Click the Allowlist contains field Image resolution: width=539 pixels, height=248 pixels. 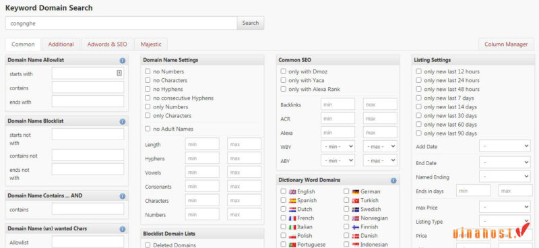coord(88,88)
